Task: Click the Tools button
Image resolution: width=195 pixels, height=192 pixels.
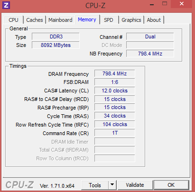Action: [x=95, y=185]
